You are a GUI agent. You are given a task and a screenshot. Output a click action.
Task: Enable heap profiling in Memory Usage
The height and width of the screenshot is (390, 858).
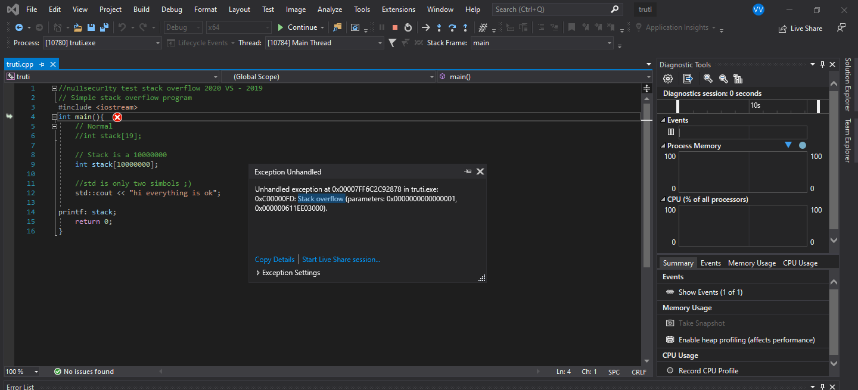(748, 338)
